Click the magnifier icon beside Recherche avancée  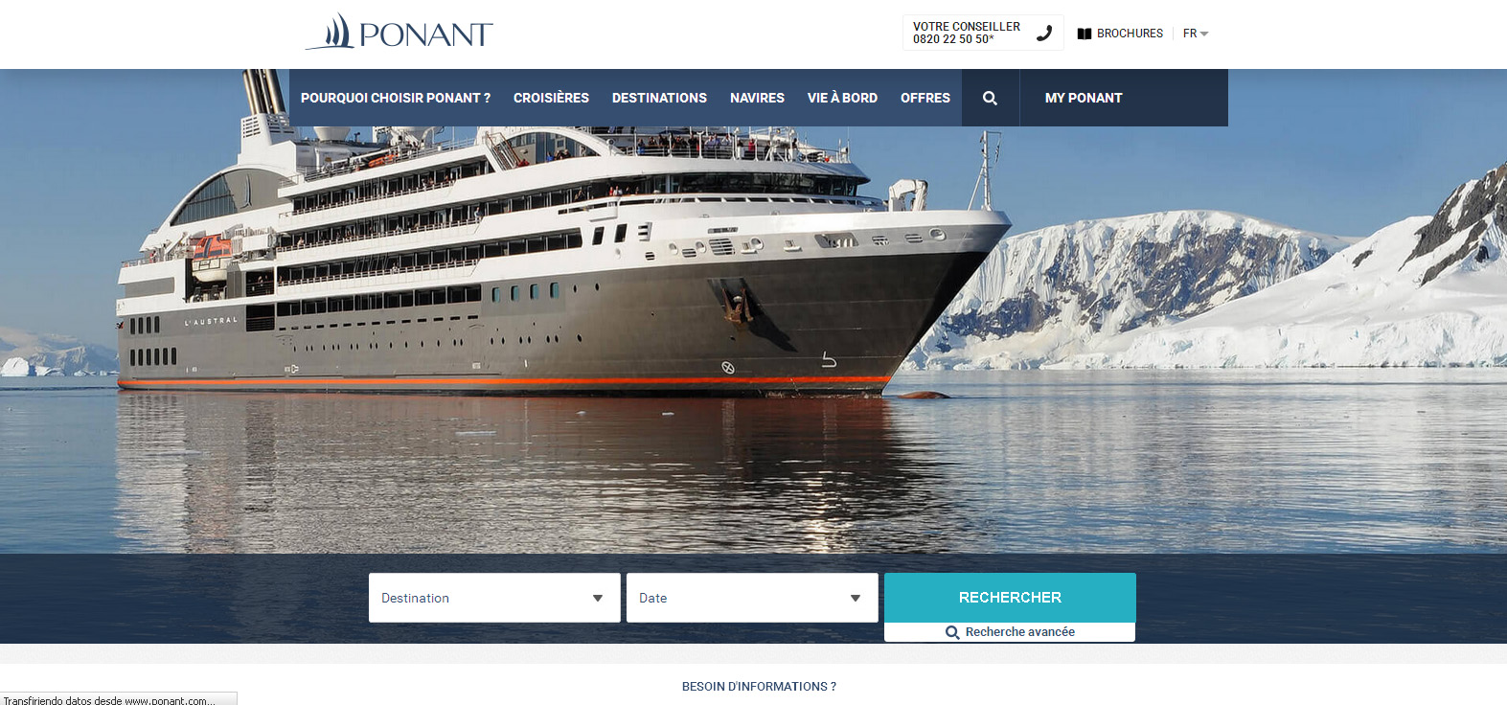(x=952, y=632)
